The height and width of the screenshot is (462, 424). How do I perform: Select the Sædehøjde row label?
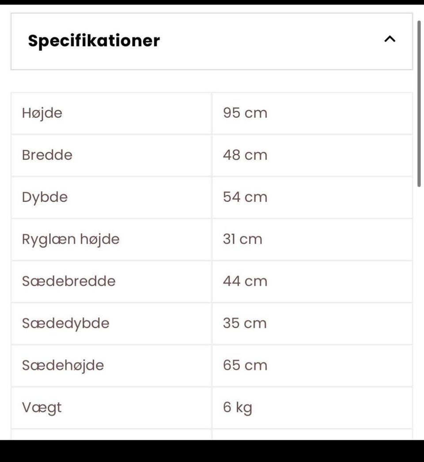(x=63, y=365)
